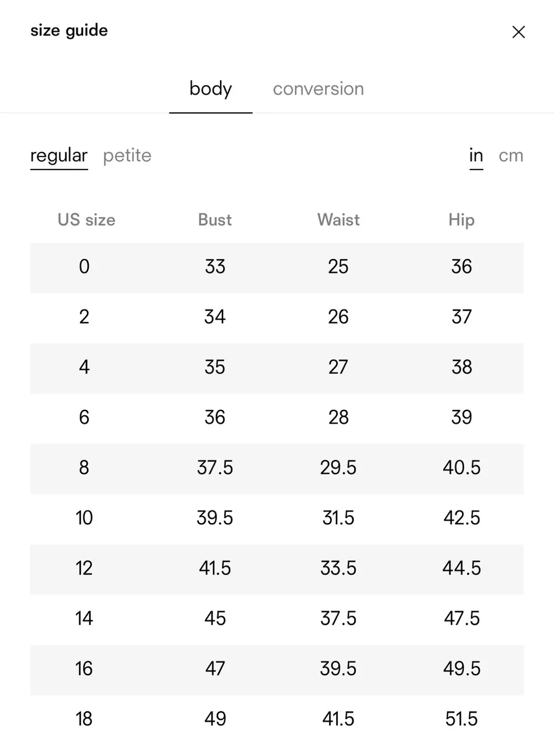Select the US size 0 row
Screen dimensions: 554x738
point(277,267)
